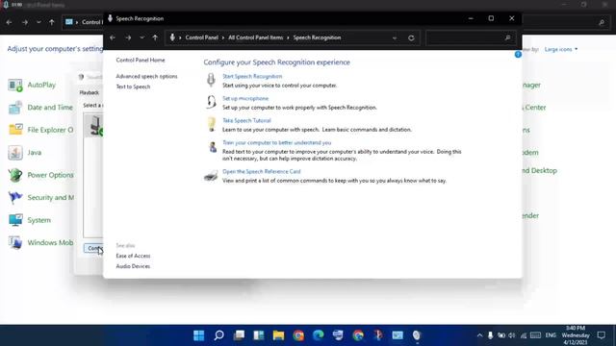Image resolution: width=616 pixels, height=346 pixels.
Task: Show hidden system tray icons
Action: tap(479, 335)
